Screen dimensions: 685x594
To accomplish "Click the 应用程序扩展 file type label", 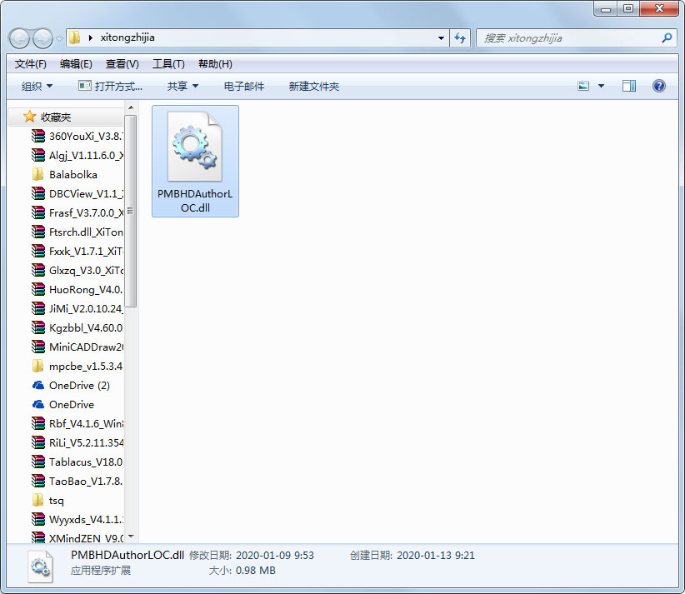I will [x=101, y=571].
